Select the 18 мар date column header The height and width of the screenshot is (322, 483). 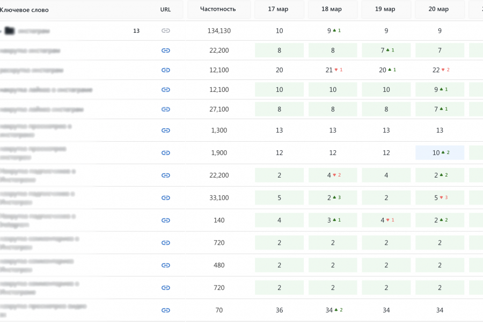point(332,9)
